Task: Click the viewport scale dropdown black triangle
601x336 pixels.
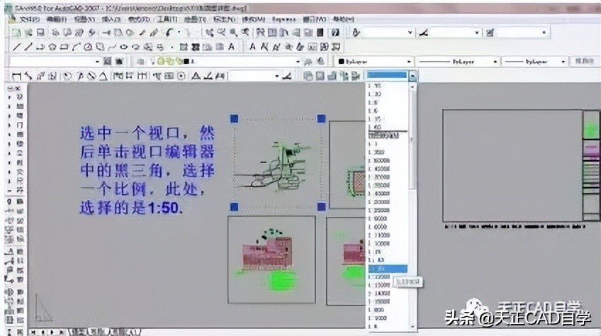Action: tap(412, 76)
